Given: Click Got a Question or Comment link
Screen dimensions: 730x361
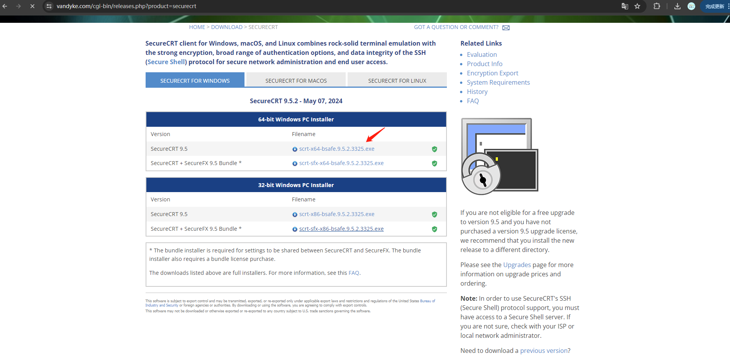Looking at the screenshot, I should (x=456, y=27).
